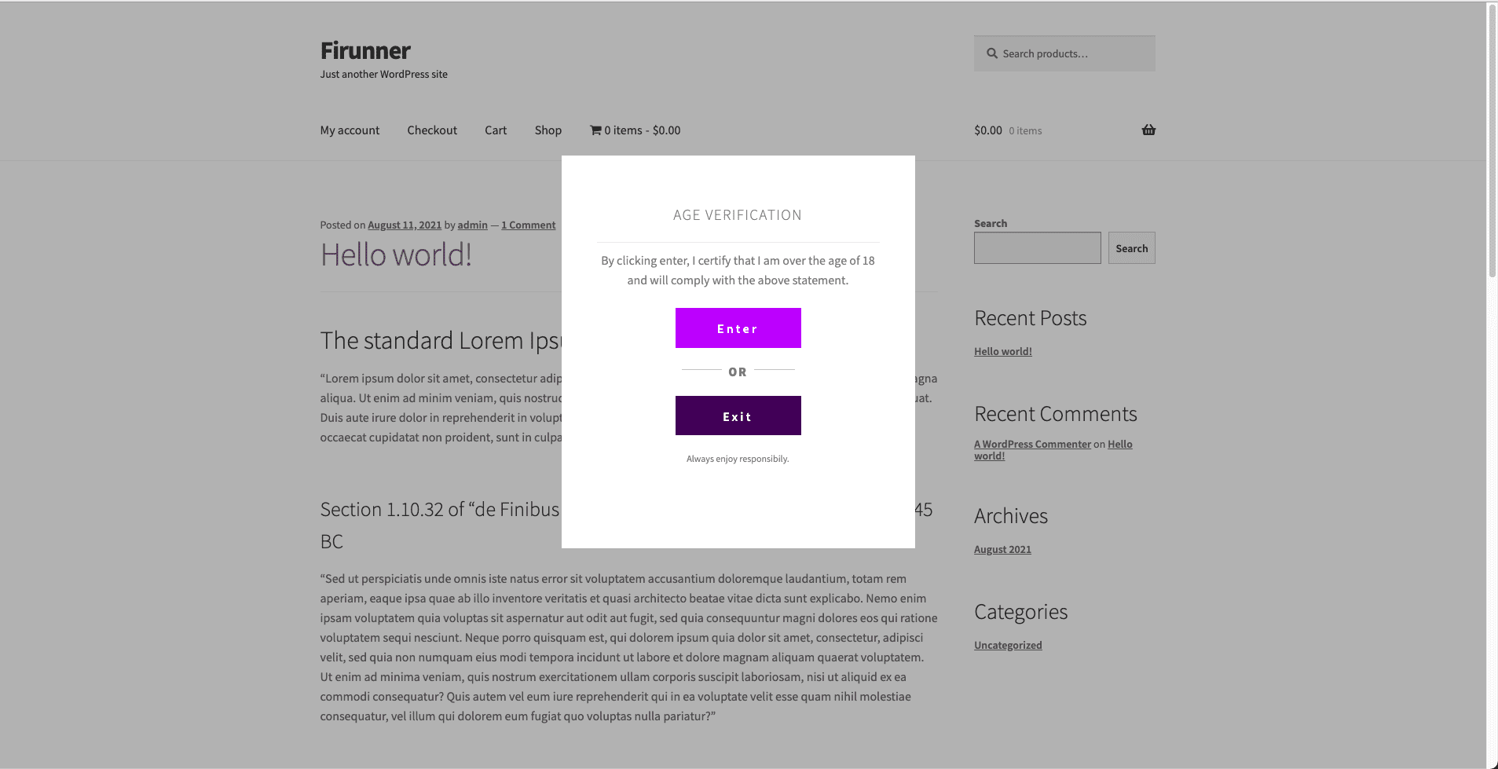Open the 1 Comment link
Viewport: 1498px width, 769px height.
pos(528,225)
